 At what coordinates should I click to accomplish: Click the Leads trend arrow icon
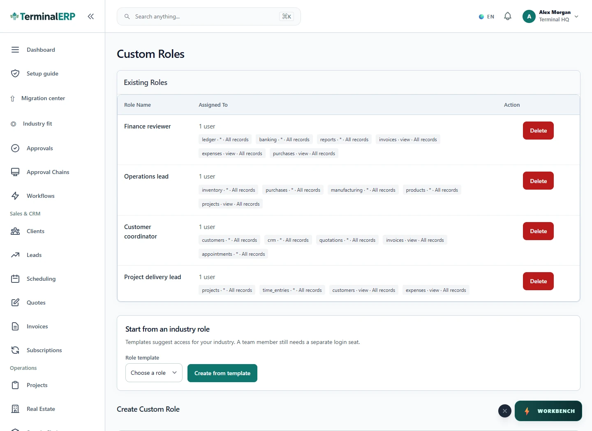click(x=15, y=255)
